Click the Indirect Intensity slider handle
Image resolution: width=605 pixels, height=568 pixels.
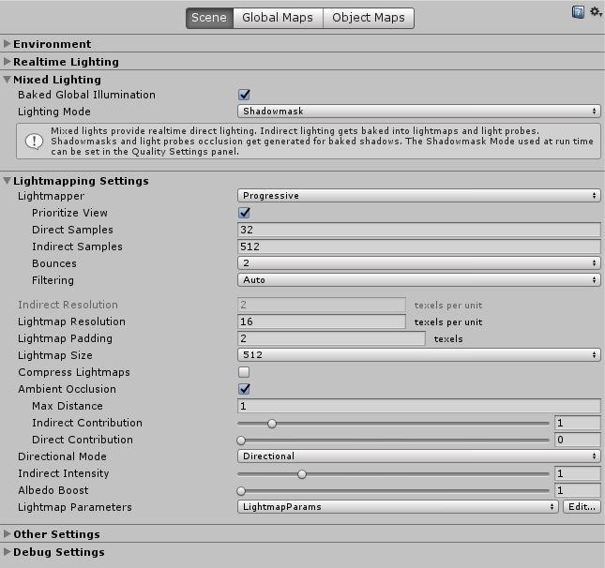tap(302, 474)
